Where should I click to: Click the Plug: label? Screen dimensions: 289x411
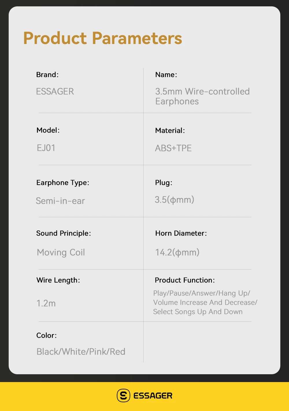[x=164, y=183]
